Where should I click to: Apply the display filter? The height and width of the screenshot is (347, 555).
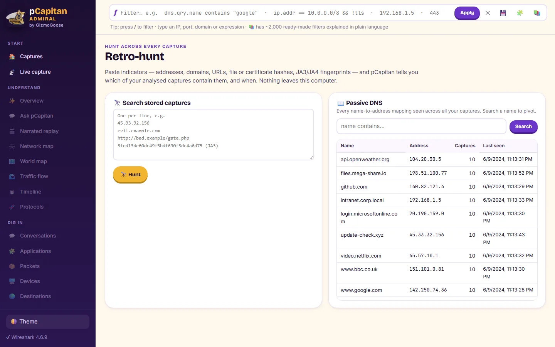pos(467,13)
